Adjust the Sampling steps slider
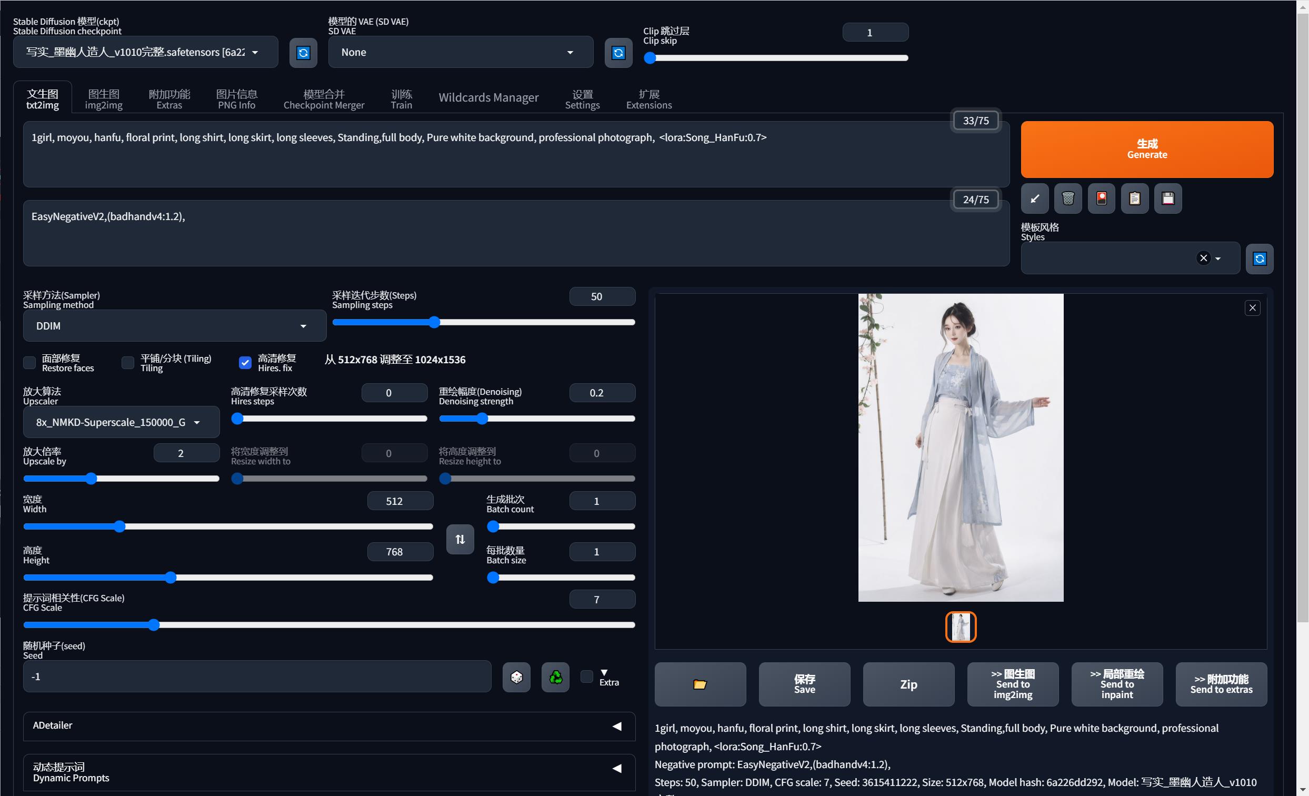 point(483,323)
